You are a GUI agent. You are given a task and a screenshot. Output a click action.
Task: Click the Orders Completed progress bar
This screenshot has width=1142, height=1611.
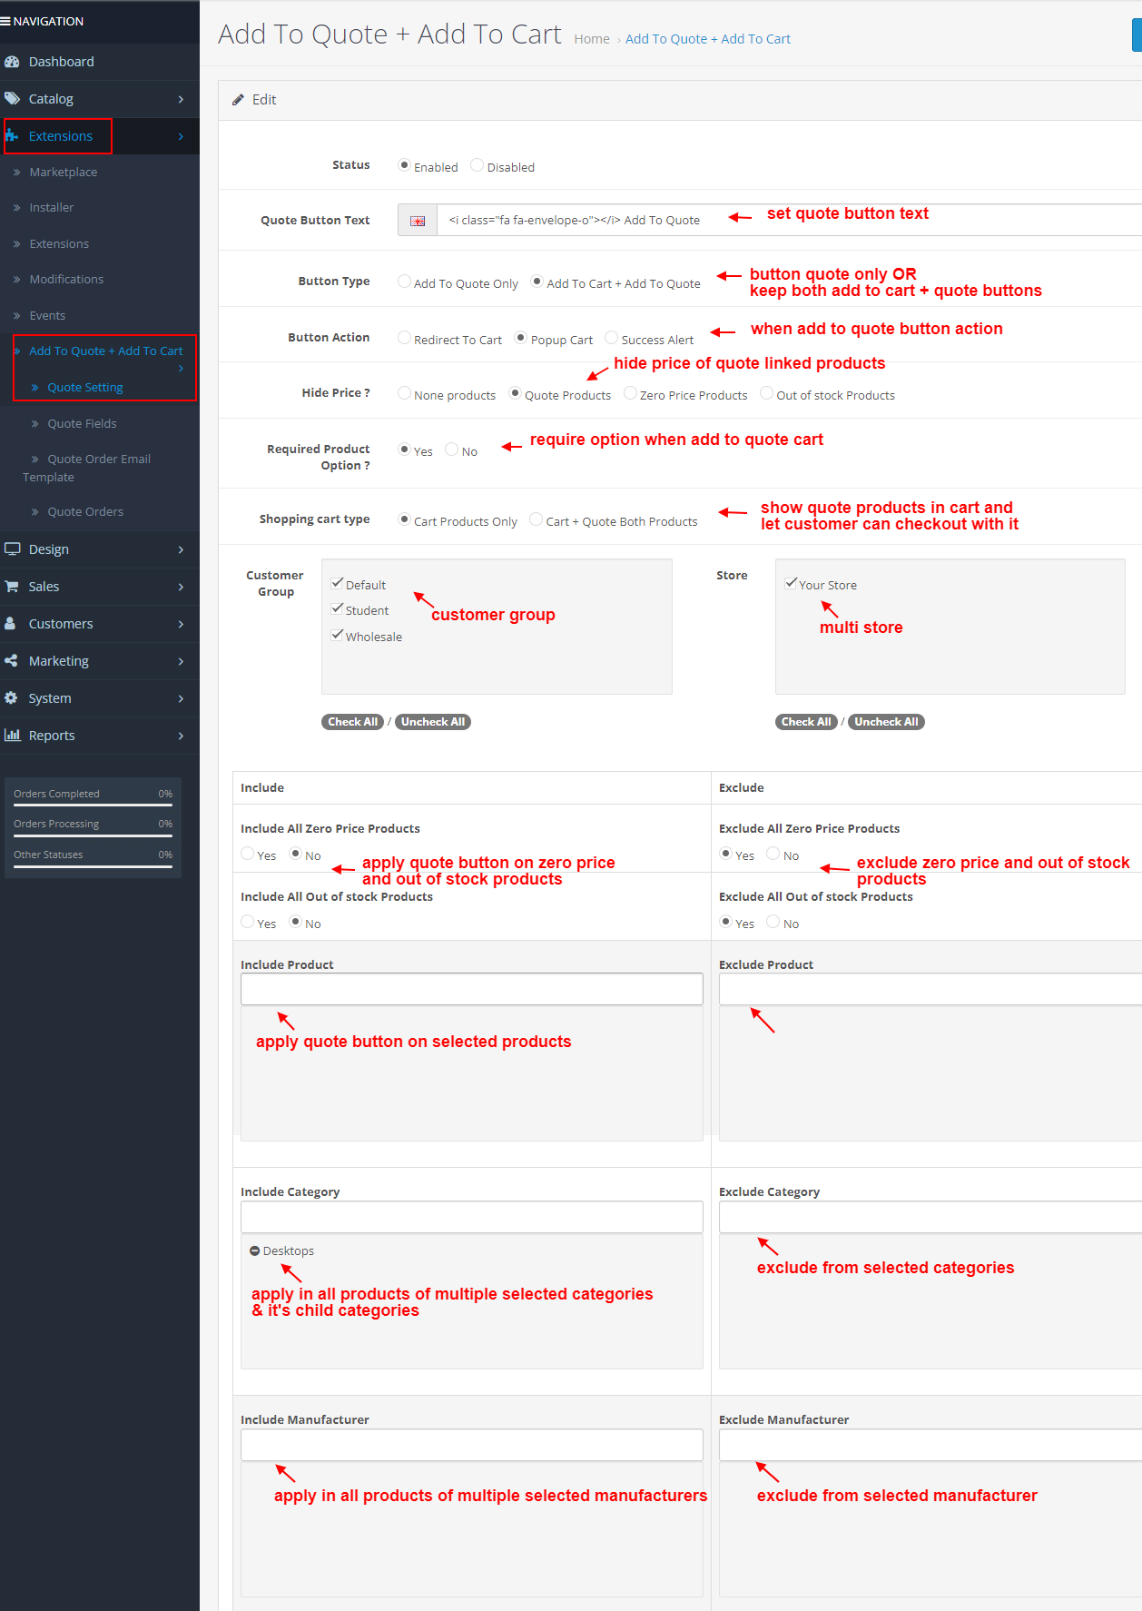coord(93,805)
